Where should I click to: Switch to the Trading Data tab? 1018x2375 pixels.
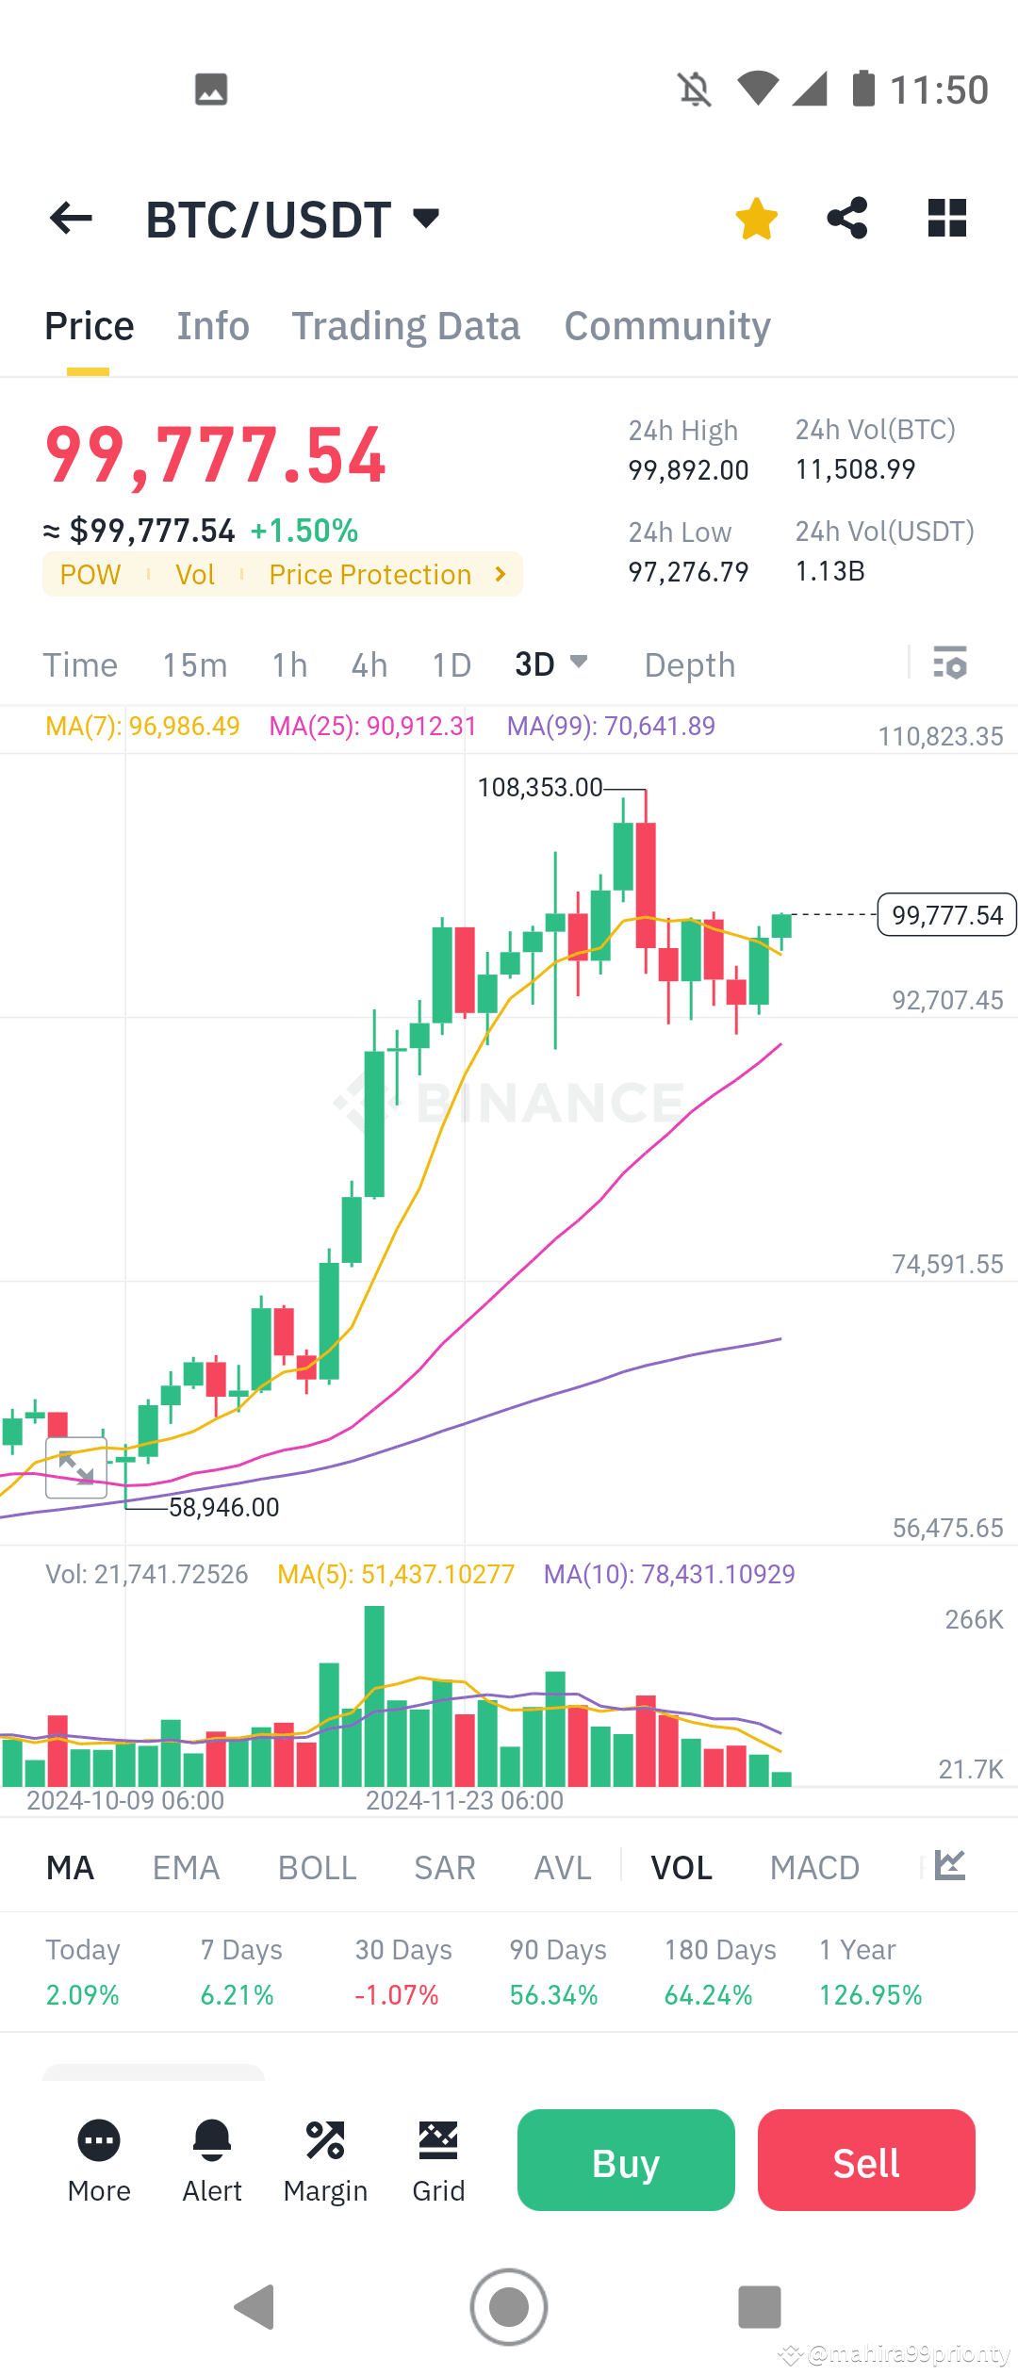point(406,324)
